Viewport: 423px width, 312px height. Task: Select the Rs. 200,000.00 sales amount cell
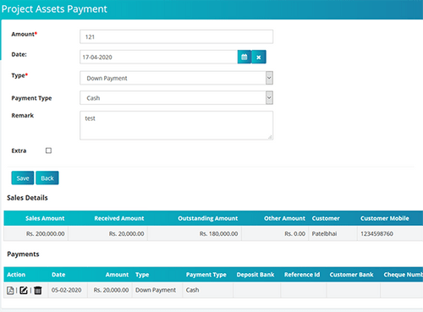coord(36,233)
